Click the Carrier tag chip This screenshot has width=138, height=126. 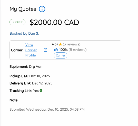pos(61,55)
